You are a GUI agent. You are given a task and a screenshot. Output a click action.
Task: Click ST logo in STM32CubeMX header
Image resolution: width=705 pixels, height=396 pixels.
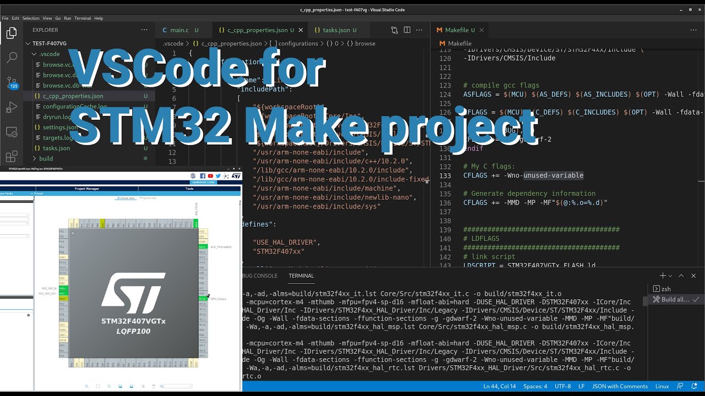[236, 176]
